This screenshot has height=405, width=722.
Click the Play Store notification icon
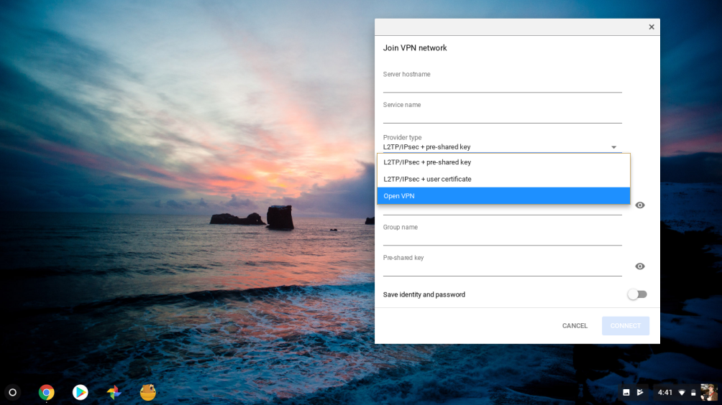pos(640,392)
